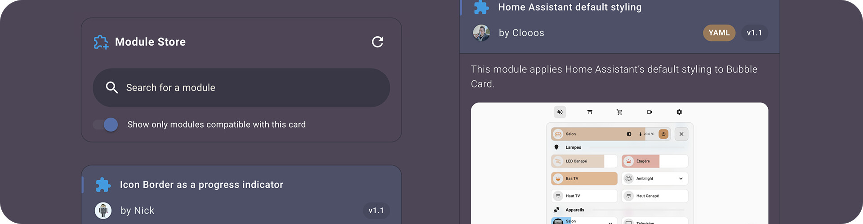The image size is (863, 224).
Task: Click the settings gear icon in preview
Action: pyautogui.click(x=679, y=112)
